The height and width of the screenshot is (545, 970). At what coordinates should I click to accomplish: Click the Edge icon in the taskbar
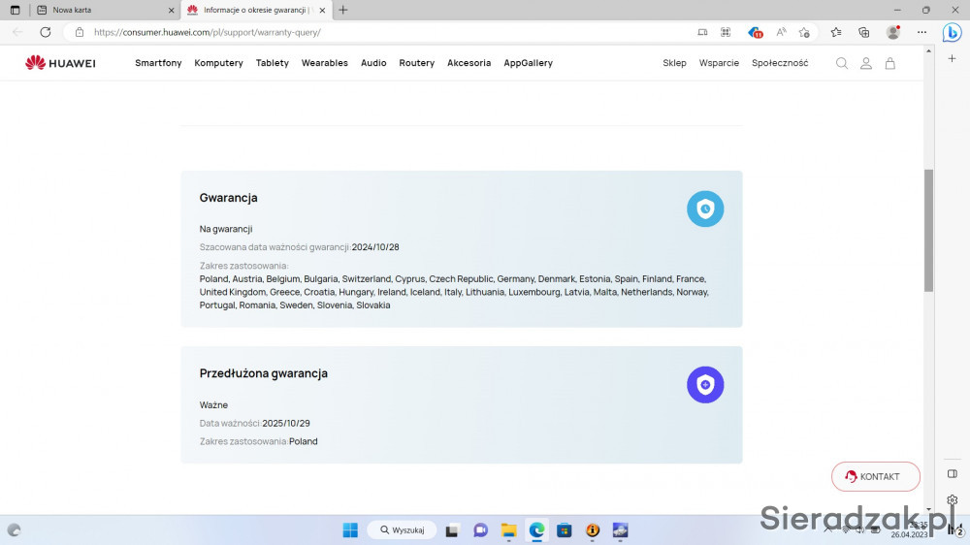(536, 530)
